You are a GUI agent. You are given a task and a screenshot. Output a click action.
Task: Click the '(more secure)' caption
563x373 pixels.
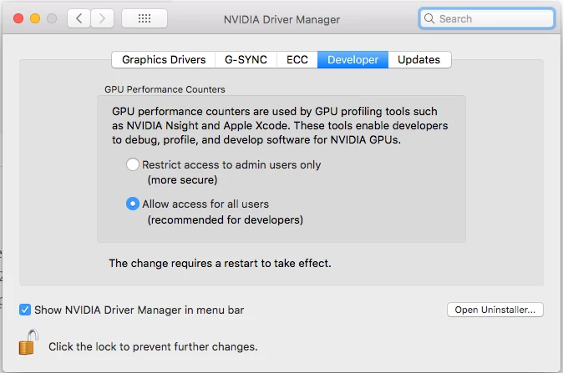click(x=182, y=179)
